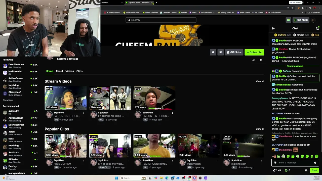
Task: Open options for Fuck twitch clip
Action: click(x=217, y=160)
